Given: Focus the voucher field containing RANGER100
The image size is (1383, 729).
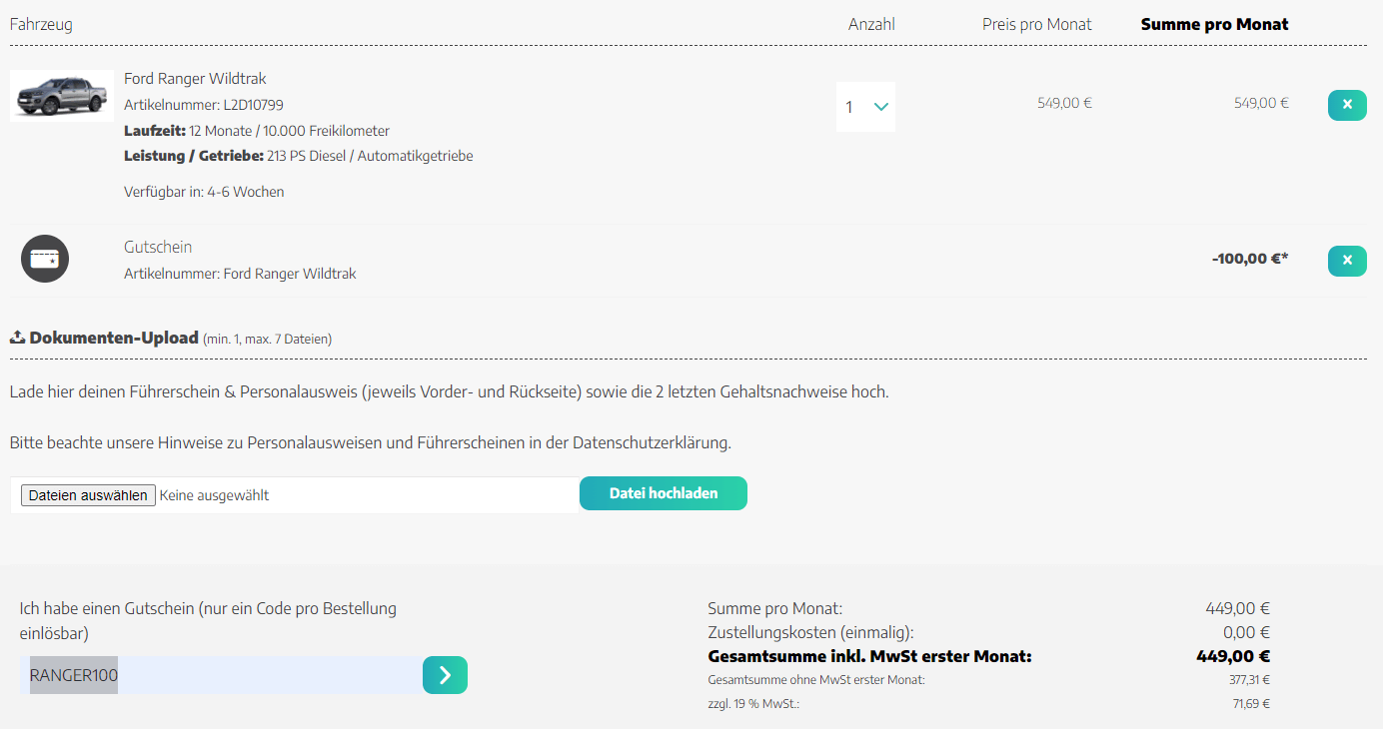Looking at the screenshot, I should 221,675.
